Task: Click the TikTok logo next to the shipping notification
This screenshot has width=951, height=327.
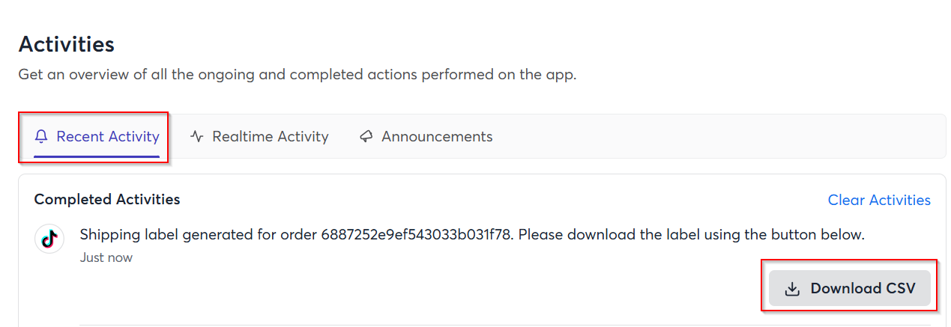Action: point(49,239)
